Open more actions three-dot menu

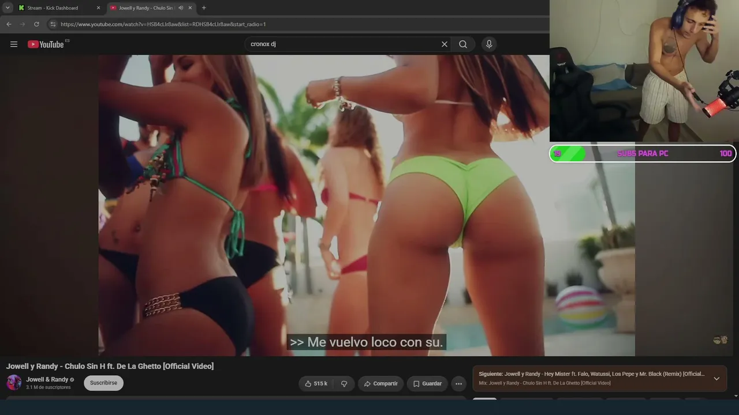[x=458, y=383]
